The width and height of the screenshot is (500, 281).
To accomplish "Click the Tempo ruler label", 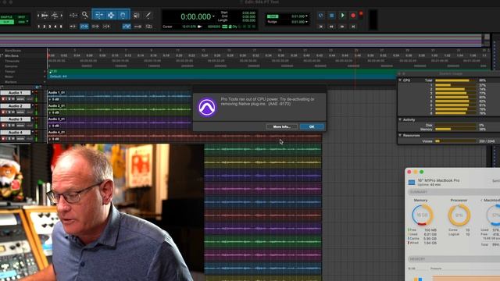I will pyautogui.click(x=10, y=71).
